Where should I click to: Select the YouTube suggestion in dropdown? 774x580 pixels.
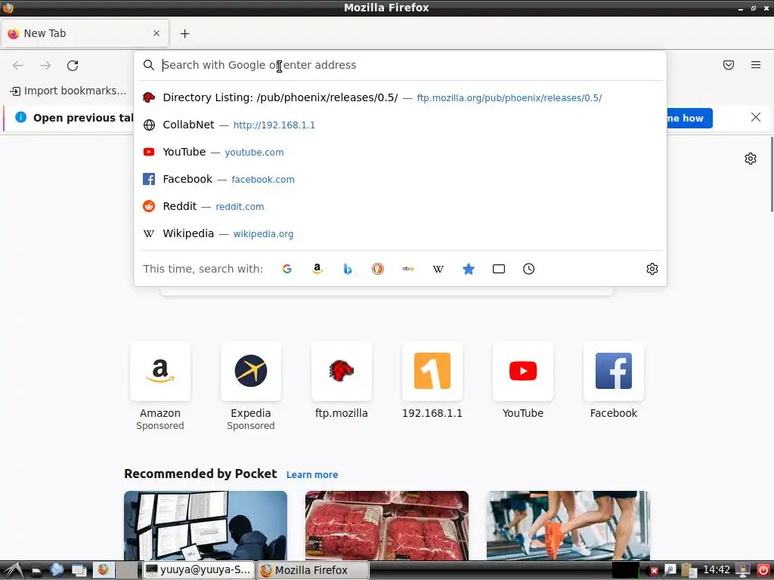click(x=400, y=152)
